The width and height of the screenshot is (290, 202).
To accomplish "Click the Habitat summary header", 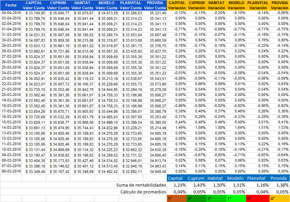I will (x=217, y=178).
